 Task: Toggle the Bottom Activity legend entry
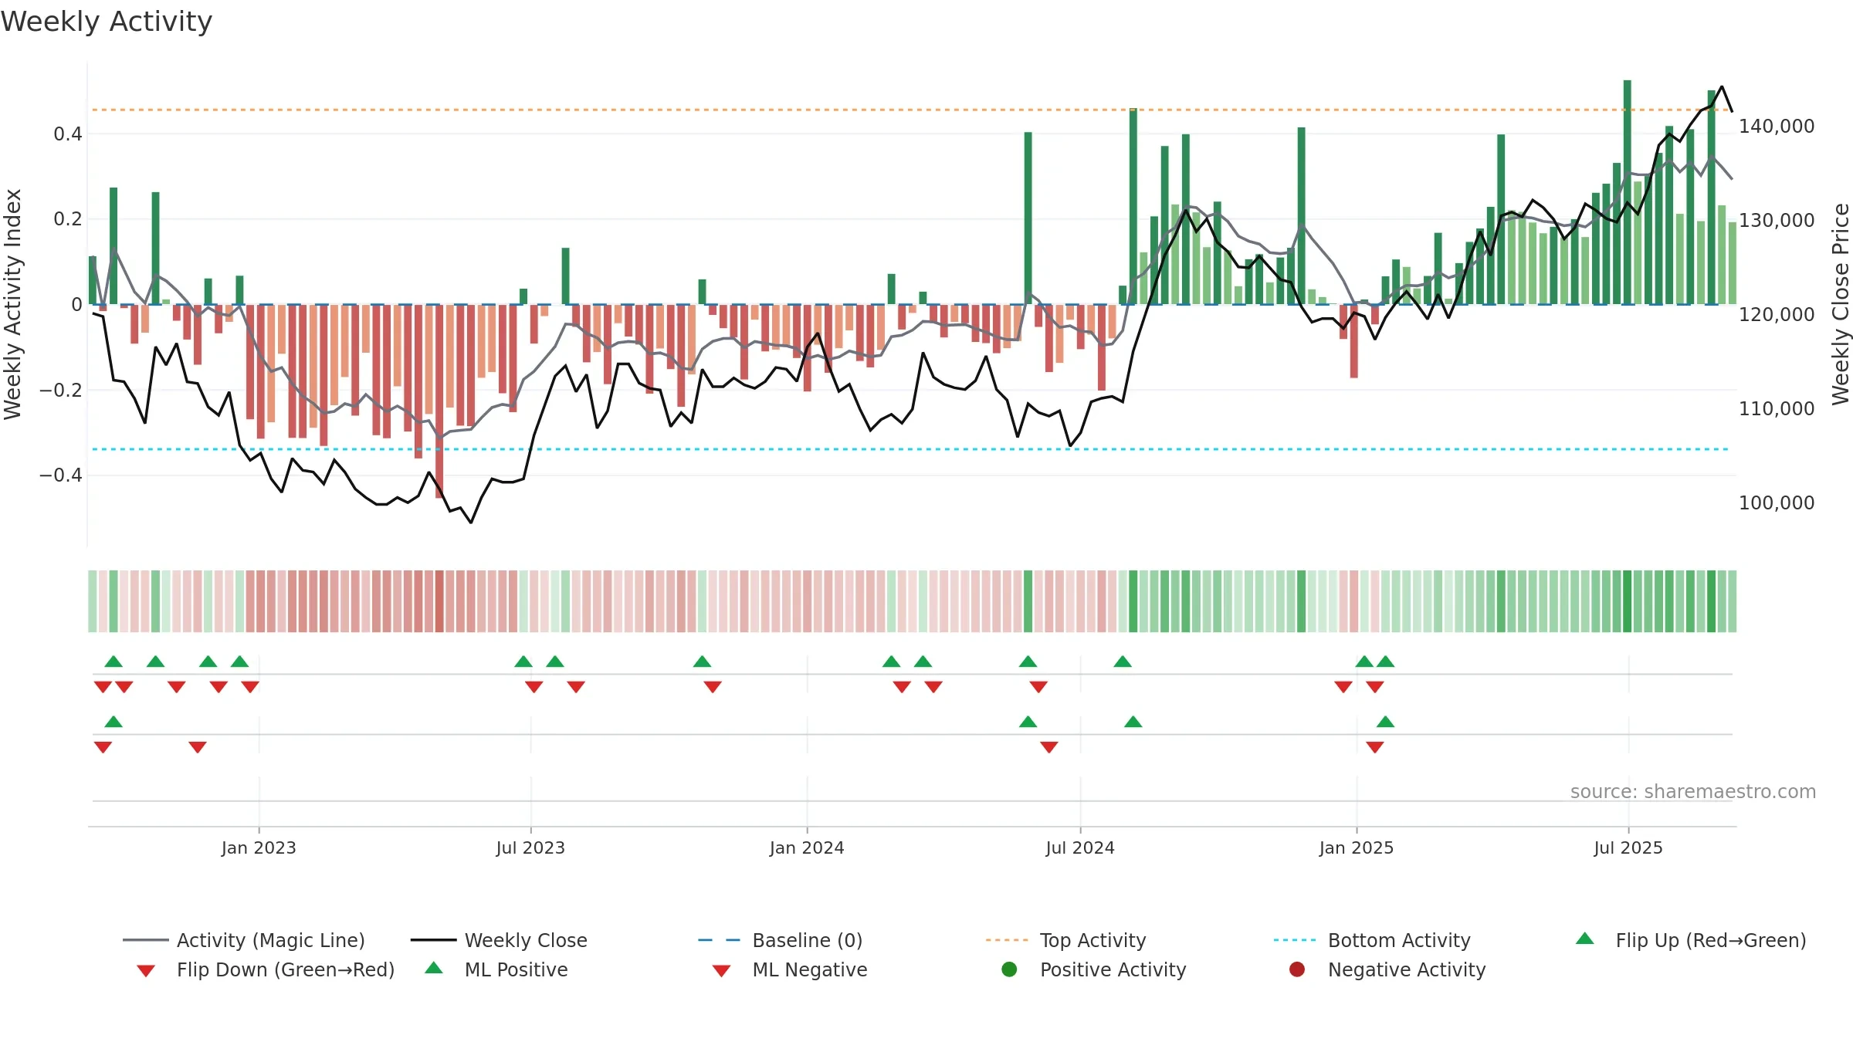tap(1372, 940)
